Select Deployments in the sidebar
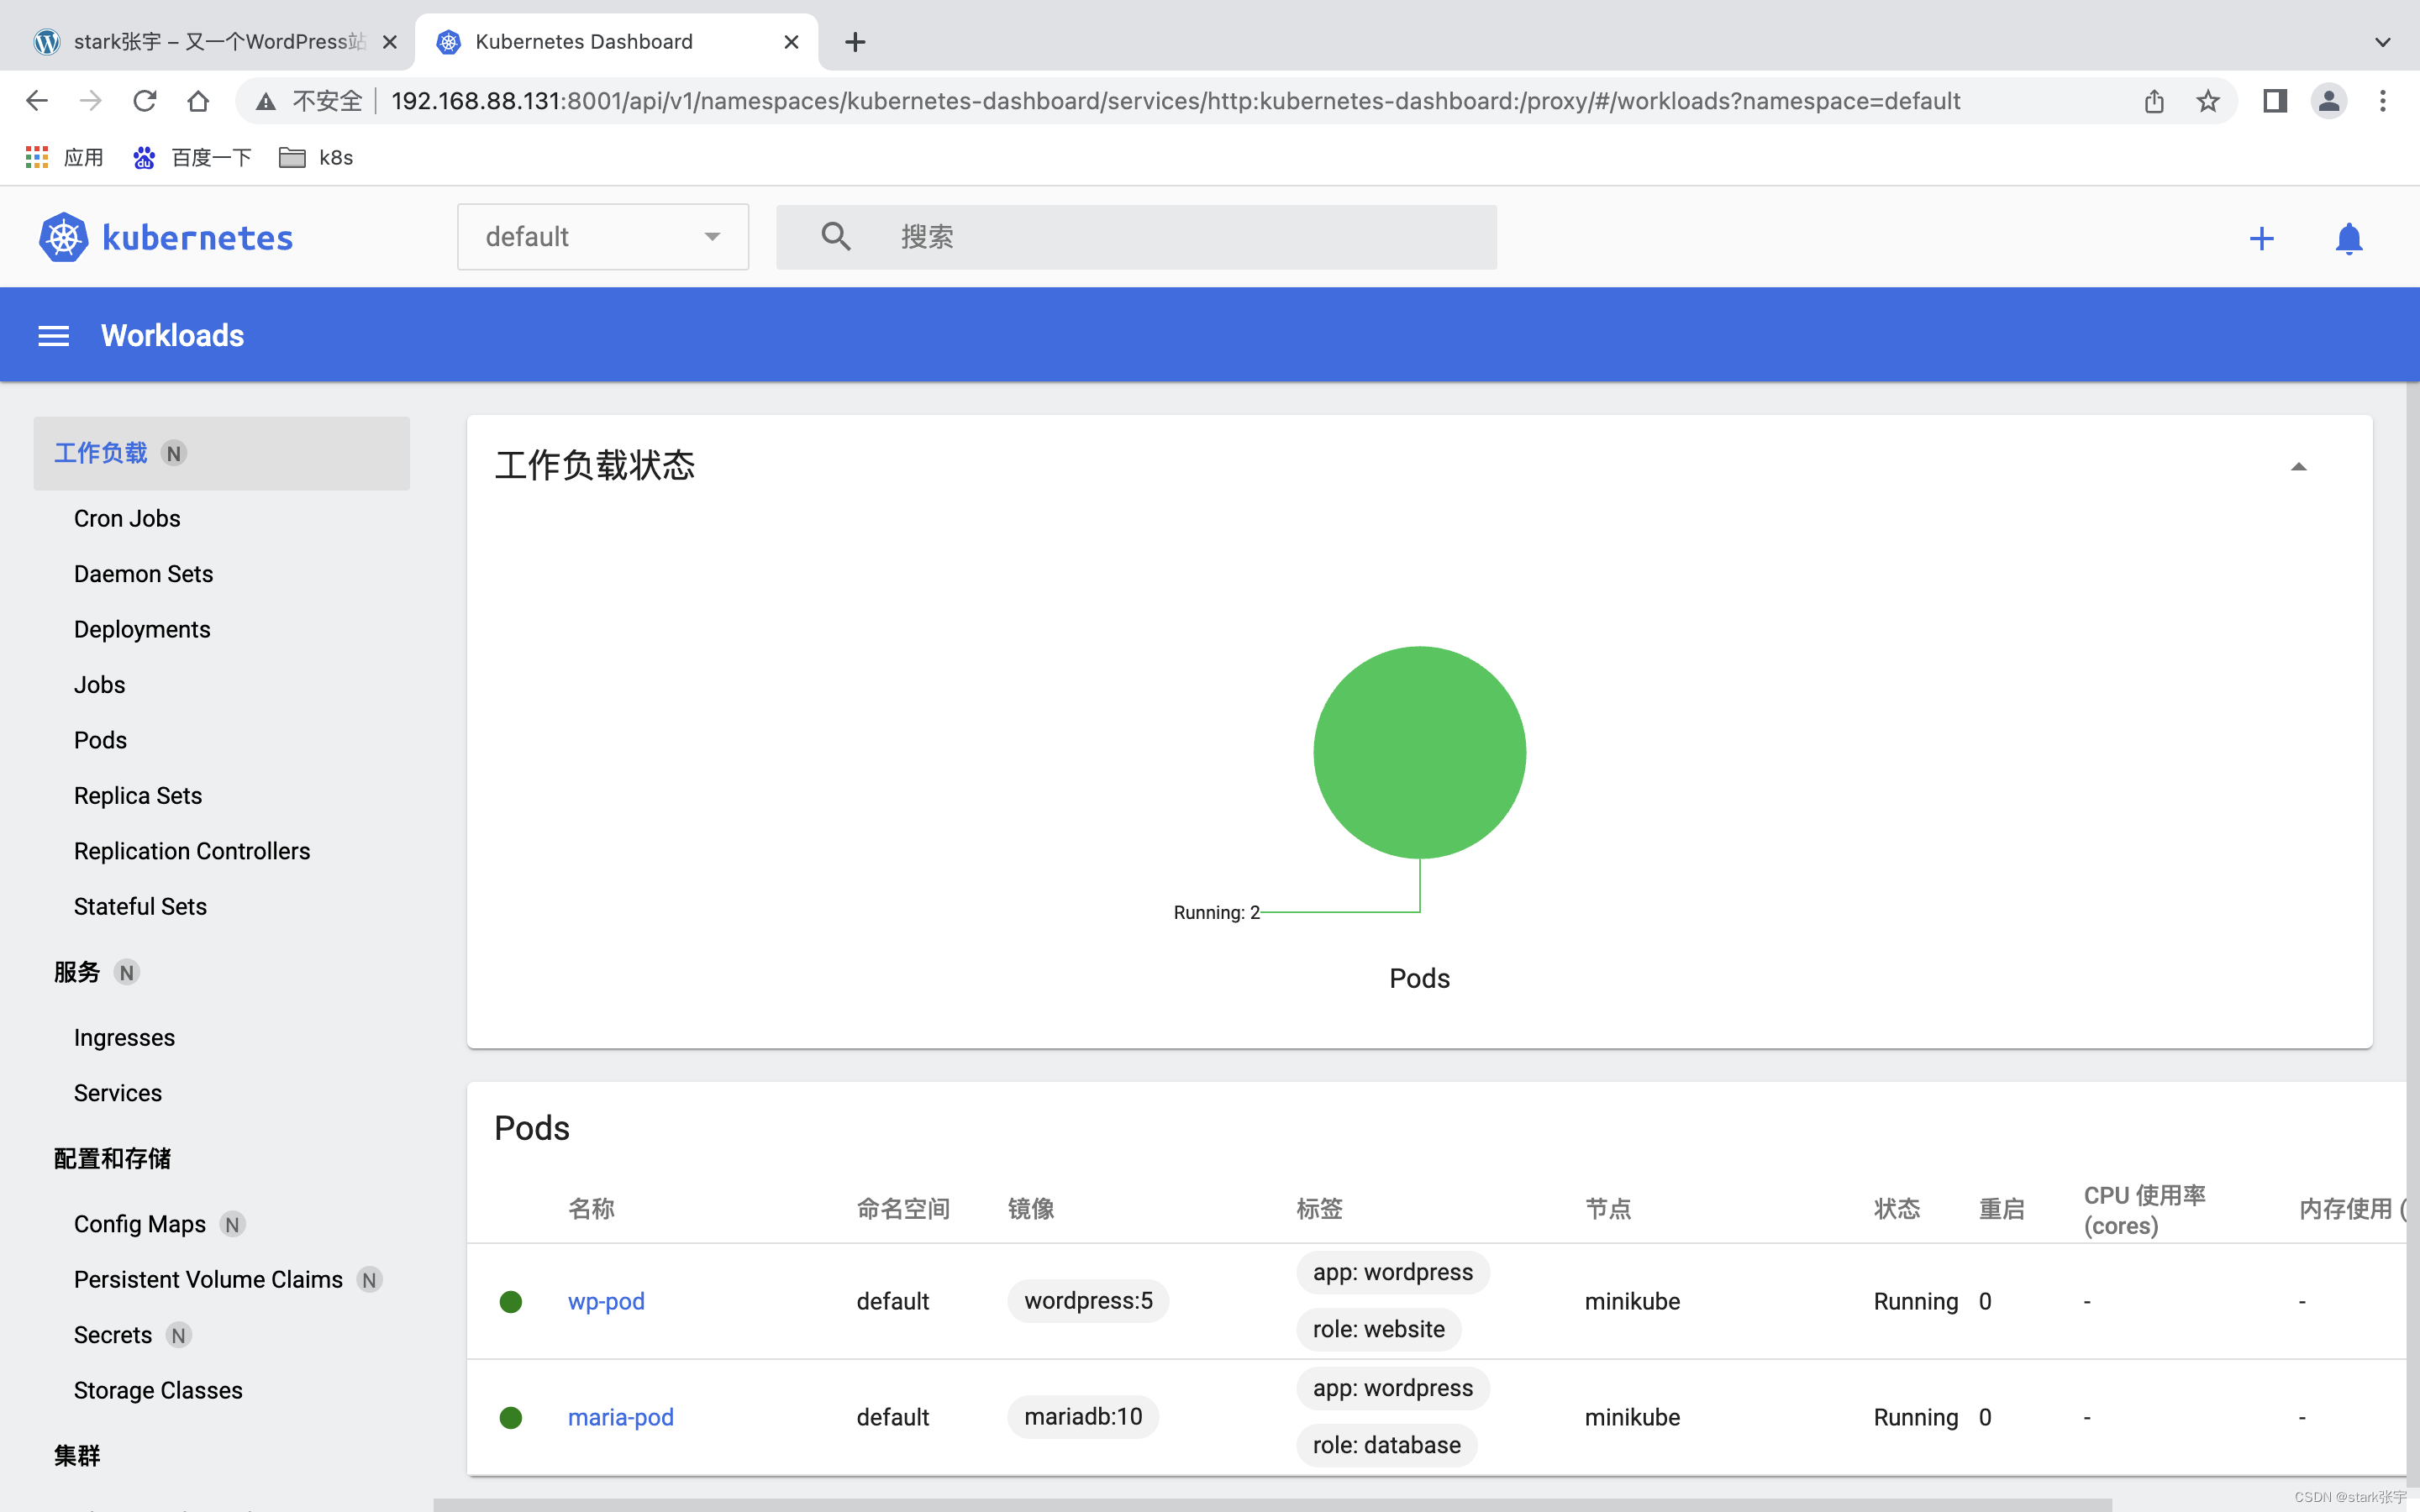 (x=142, y=629)
